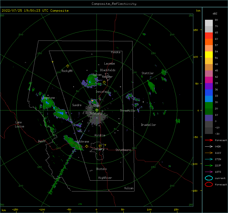Screen dimensions: 228x213
Task: Click the HighRiver label
Action: point(105,178)
